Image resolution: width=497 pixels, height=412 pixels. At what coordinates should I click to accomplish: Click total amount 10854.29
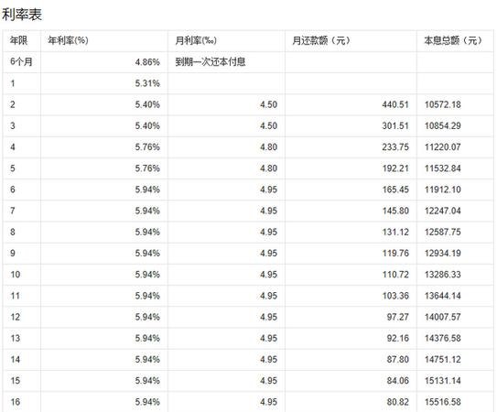pos(443,126)
